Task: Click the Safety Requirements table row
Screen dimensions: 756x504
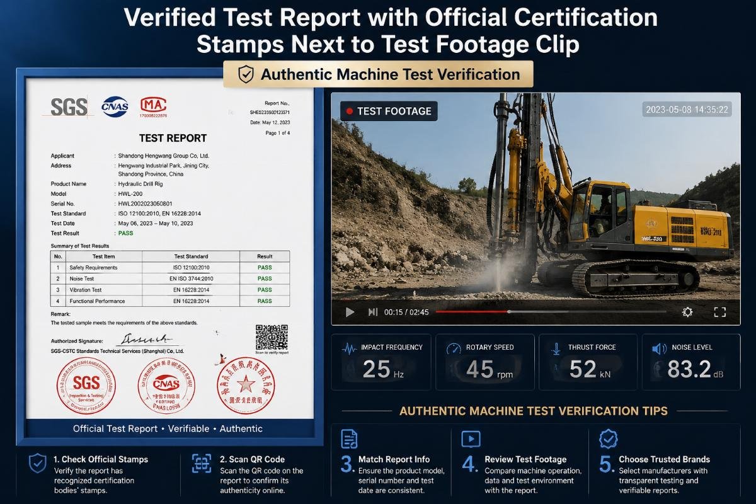Action: click(x=170, y=268)
